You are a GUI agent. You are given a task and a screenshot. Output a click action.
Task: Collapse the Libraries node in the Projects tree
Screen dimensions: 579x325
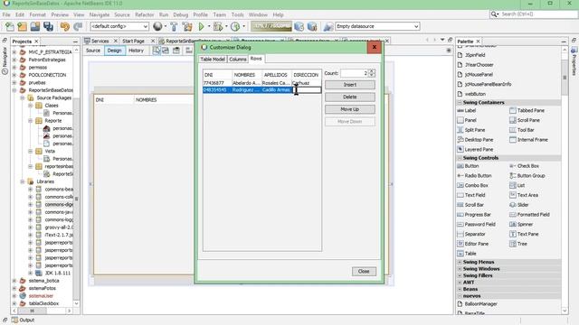point(23,181)
